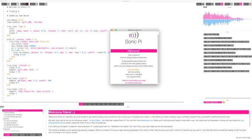Viewport: 252px width, 139px height.
Task: Open the '@samaaron' Twitter link
Action: click(x=146, y=120)
